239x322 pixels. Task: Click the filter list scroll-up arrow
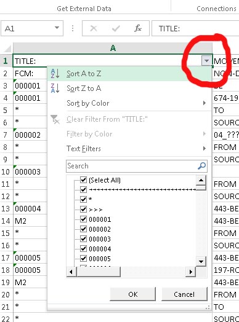pos(201,180)
